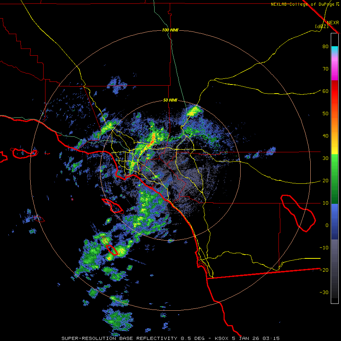Screen dimensions: 341x341
Task: Click the 50 NMI range ring label
Action: pos(170,100)
